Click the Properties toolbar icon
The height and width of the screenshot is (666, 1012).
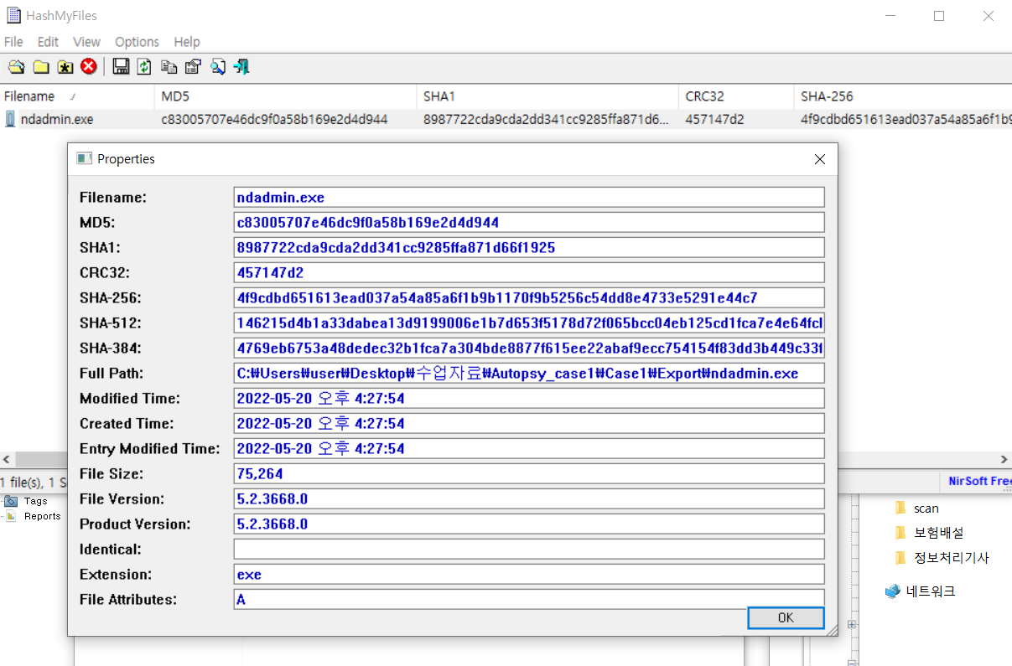(193, 67)
